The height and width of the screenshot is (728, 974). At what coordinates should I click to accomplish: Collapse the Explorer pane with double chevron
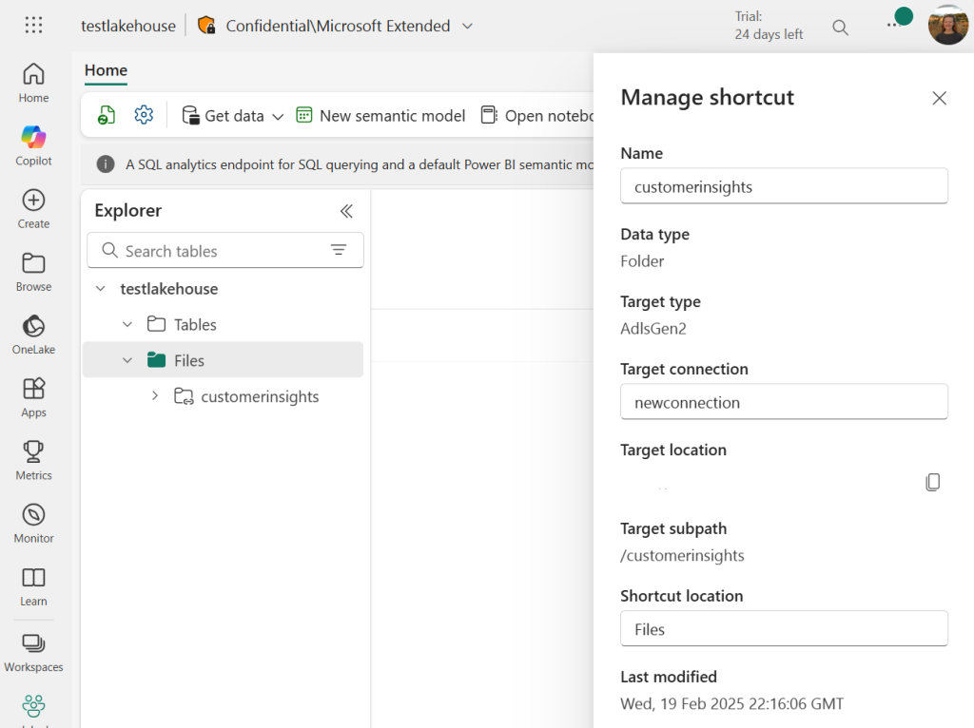pos(346,211)
